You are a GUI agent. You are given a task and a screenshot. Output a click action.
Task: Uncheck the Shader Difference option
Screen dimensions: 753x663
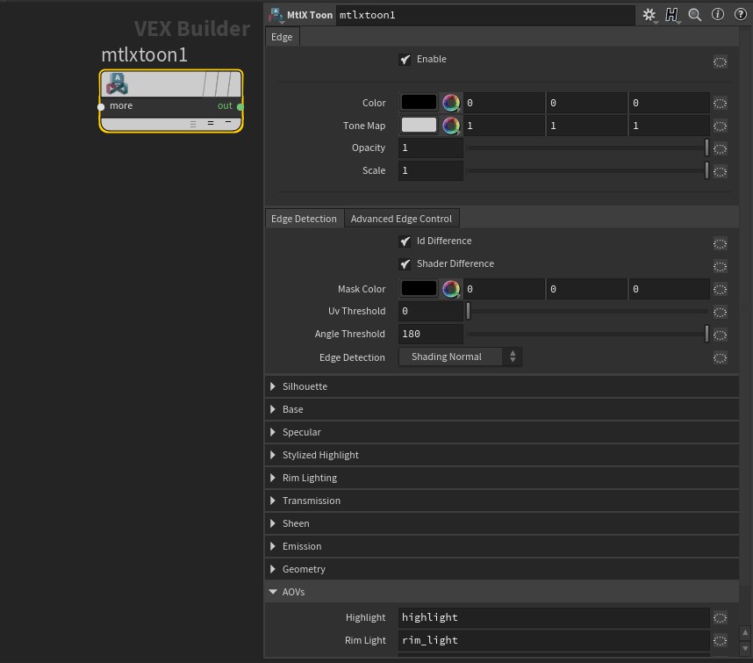[405, 263]
